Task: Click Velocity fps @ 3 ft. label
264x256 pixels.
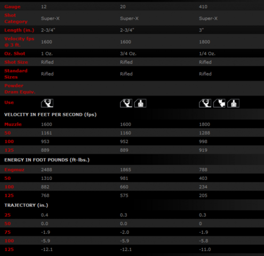Action: (19, 42)
